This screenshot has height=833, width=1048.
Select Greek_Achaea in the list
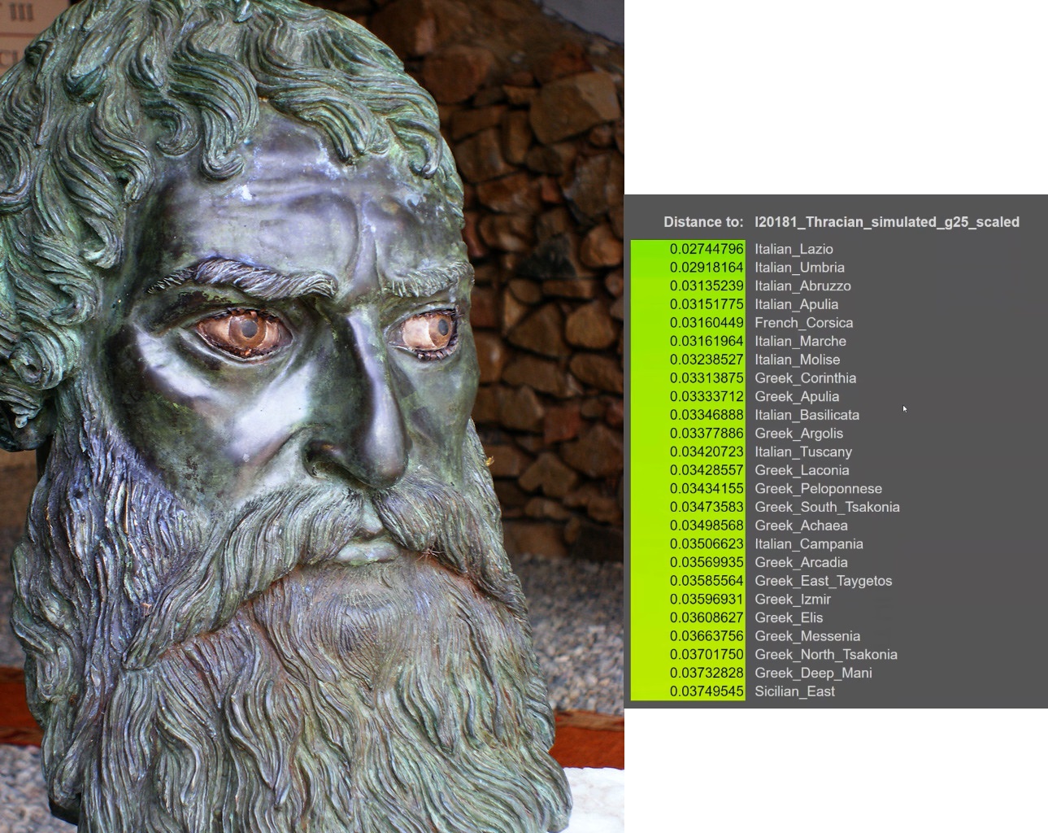click(801, 526)
